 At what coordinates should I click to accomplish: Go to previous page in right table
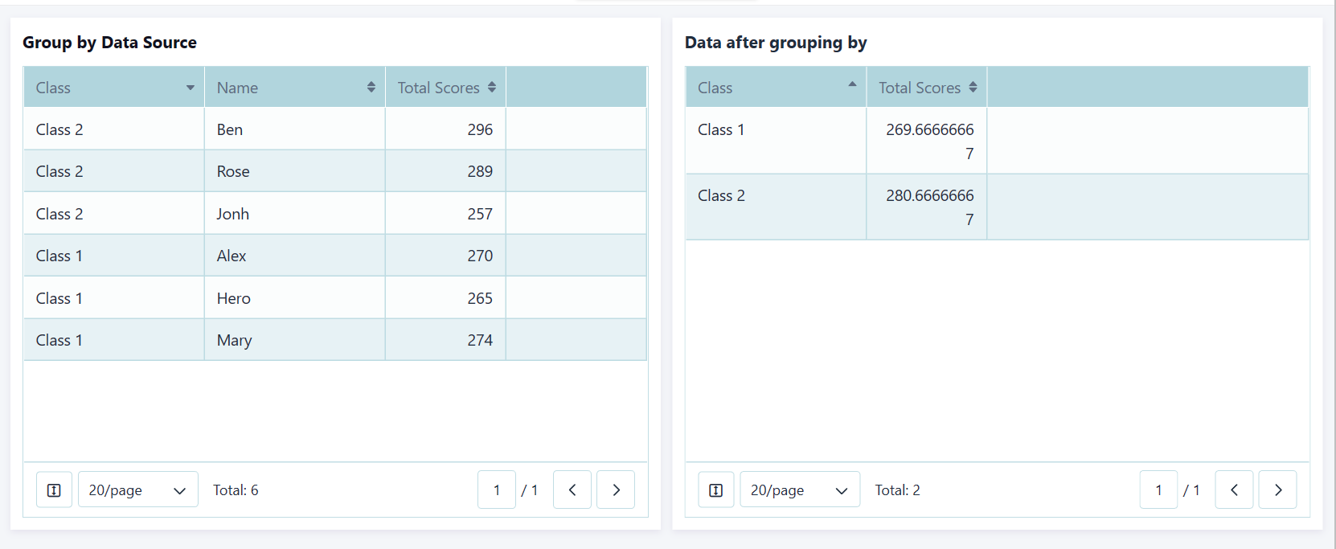click(x=1234, y=490)
